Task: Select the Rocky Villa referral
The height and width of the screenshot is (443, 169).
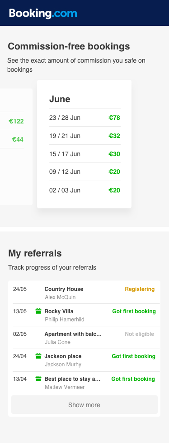Action: (84, 315)
